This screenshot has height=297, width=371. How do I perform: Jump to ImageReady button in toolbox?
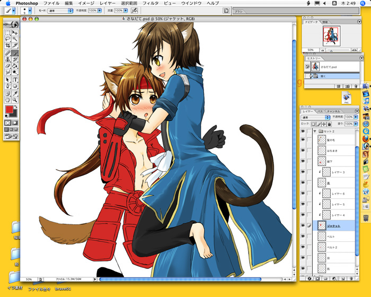tap(11, 136)
